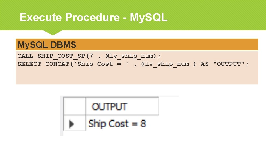Click SHIP_COST_SP procedure name in the code
266x150 pixels.
click(x=61, y=56)
